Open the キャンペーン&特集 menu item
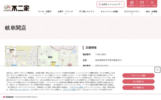This screenshot has width=161, height=100. click(x=109, y=11)
